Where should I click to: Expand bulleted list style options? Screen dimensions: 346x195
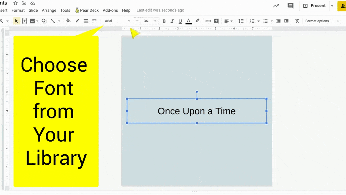(x=272, y=21)
